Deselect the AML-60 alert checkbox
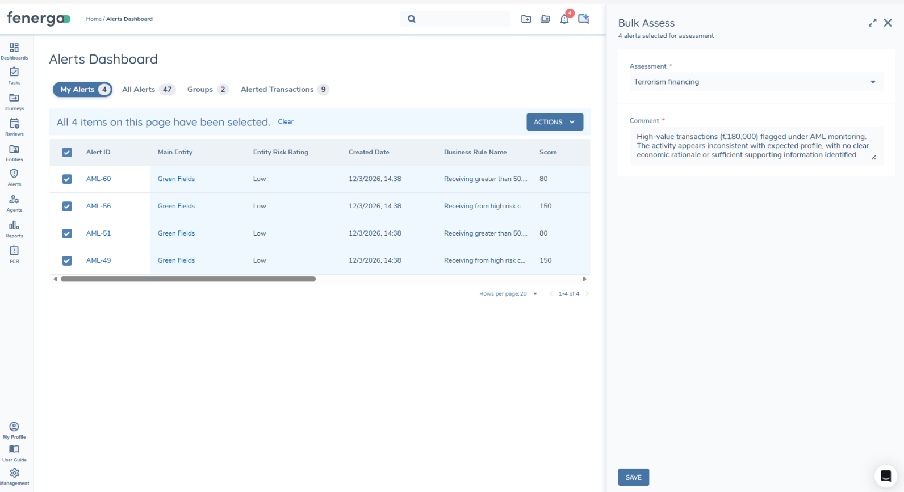 pos(67,179)
